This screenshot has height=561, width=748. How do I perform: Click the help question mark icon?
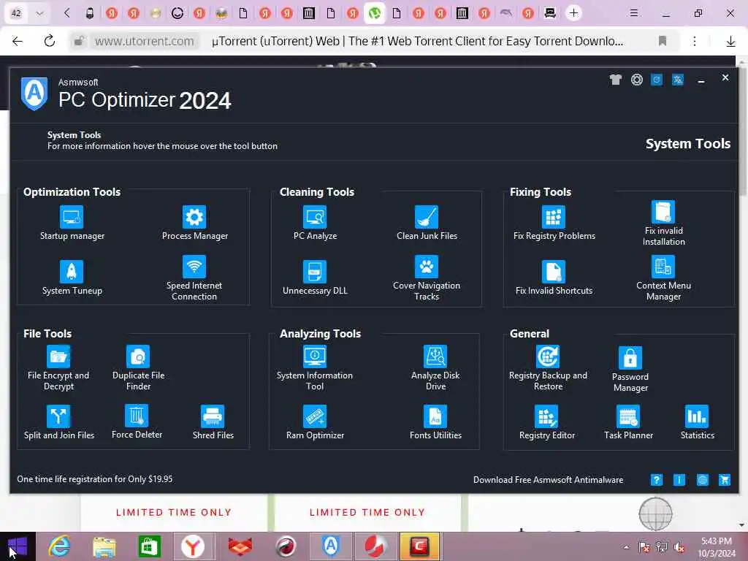(657, 480)
